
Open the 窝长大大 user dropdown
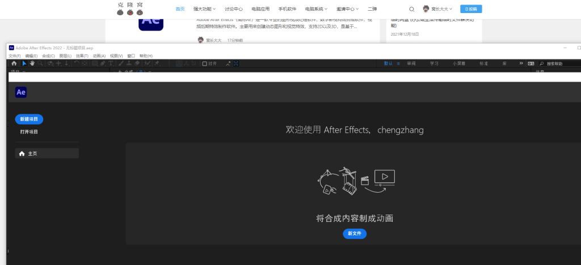(441, 9)
